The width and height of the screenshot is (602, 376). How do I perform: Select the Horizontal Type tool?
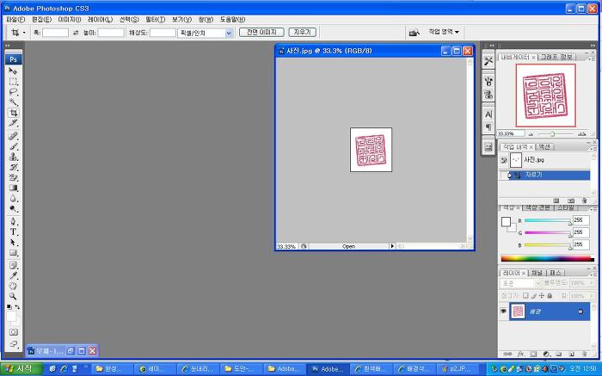tap(13, 231)
